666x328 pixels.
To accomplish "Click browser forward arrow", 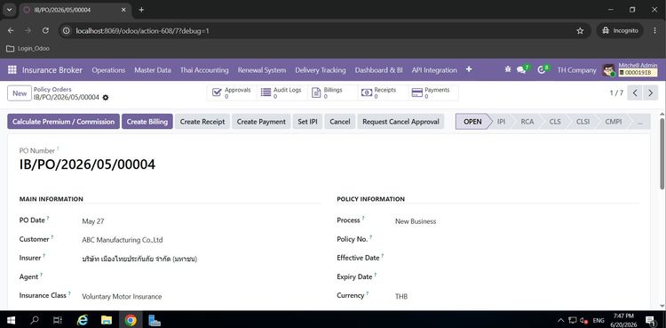I will pos(28,30).
